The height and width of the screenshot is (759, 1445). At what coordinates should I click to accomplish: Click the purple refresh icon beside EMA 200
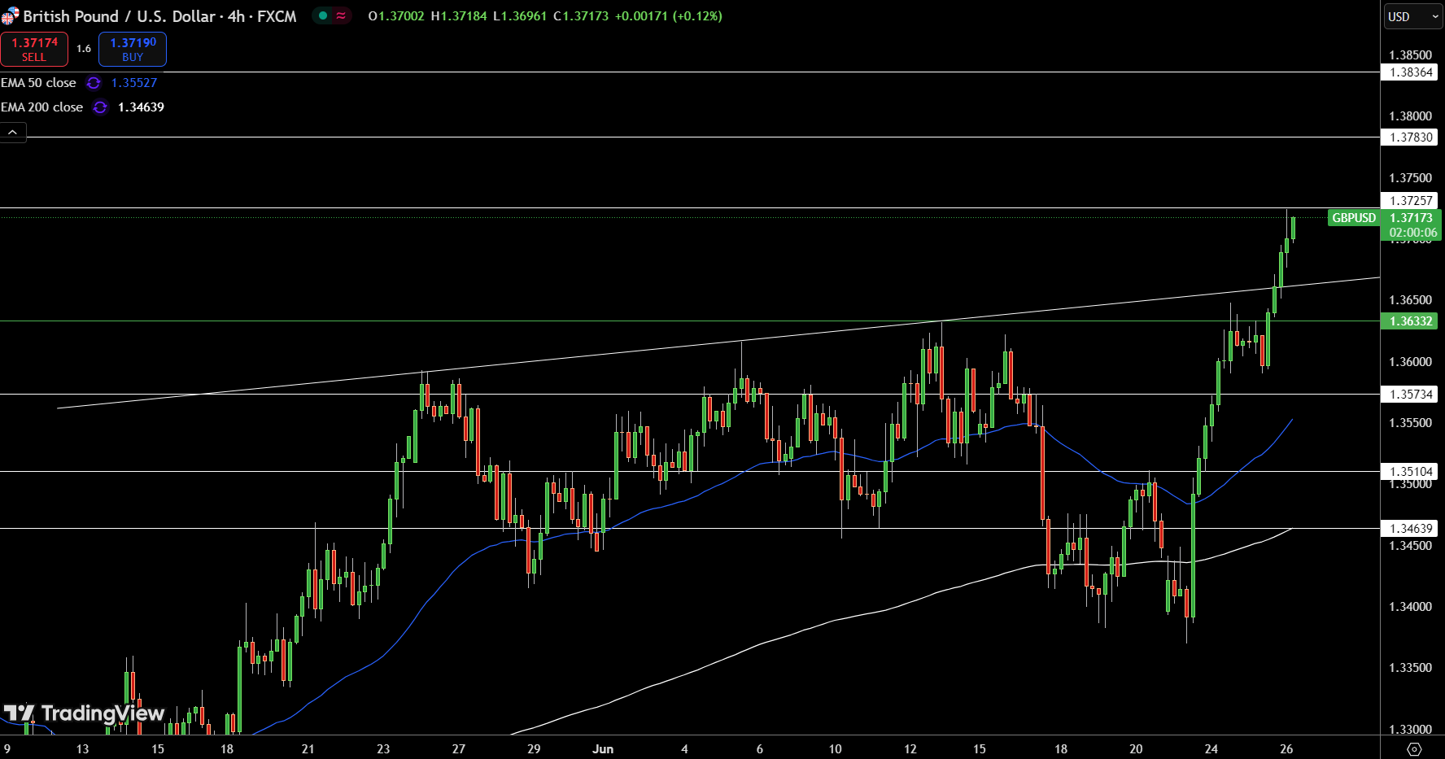[x=100, y=107]
